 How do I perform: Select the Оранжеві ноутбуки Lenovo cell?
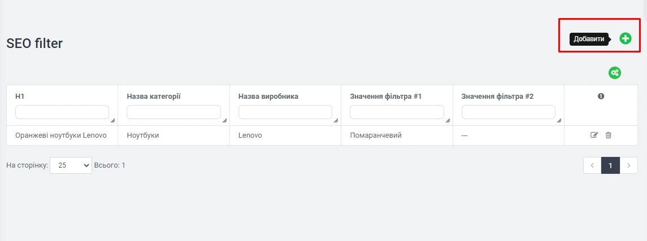coord(61,135)
